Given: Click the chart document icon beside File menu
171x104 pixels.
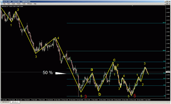Looking at the screenshot, I should [2, 4].
